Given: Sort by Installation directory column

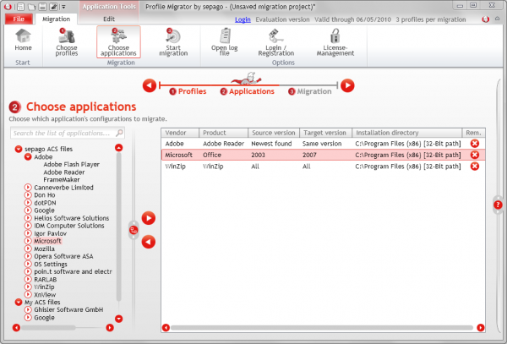Looking at the screenshot, I should [x=406, y=133].
